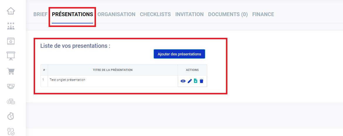Open the calendar star sidebar icon
Image resolution: width=343 pixels, height=136 pixels.
click(11, 41)
